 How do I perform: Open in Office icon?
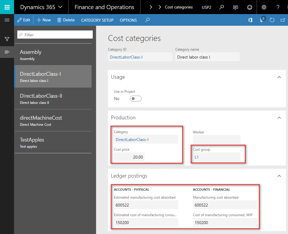coord(250,20)
